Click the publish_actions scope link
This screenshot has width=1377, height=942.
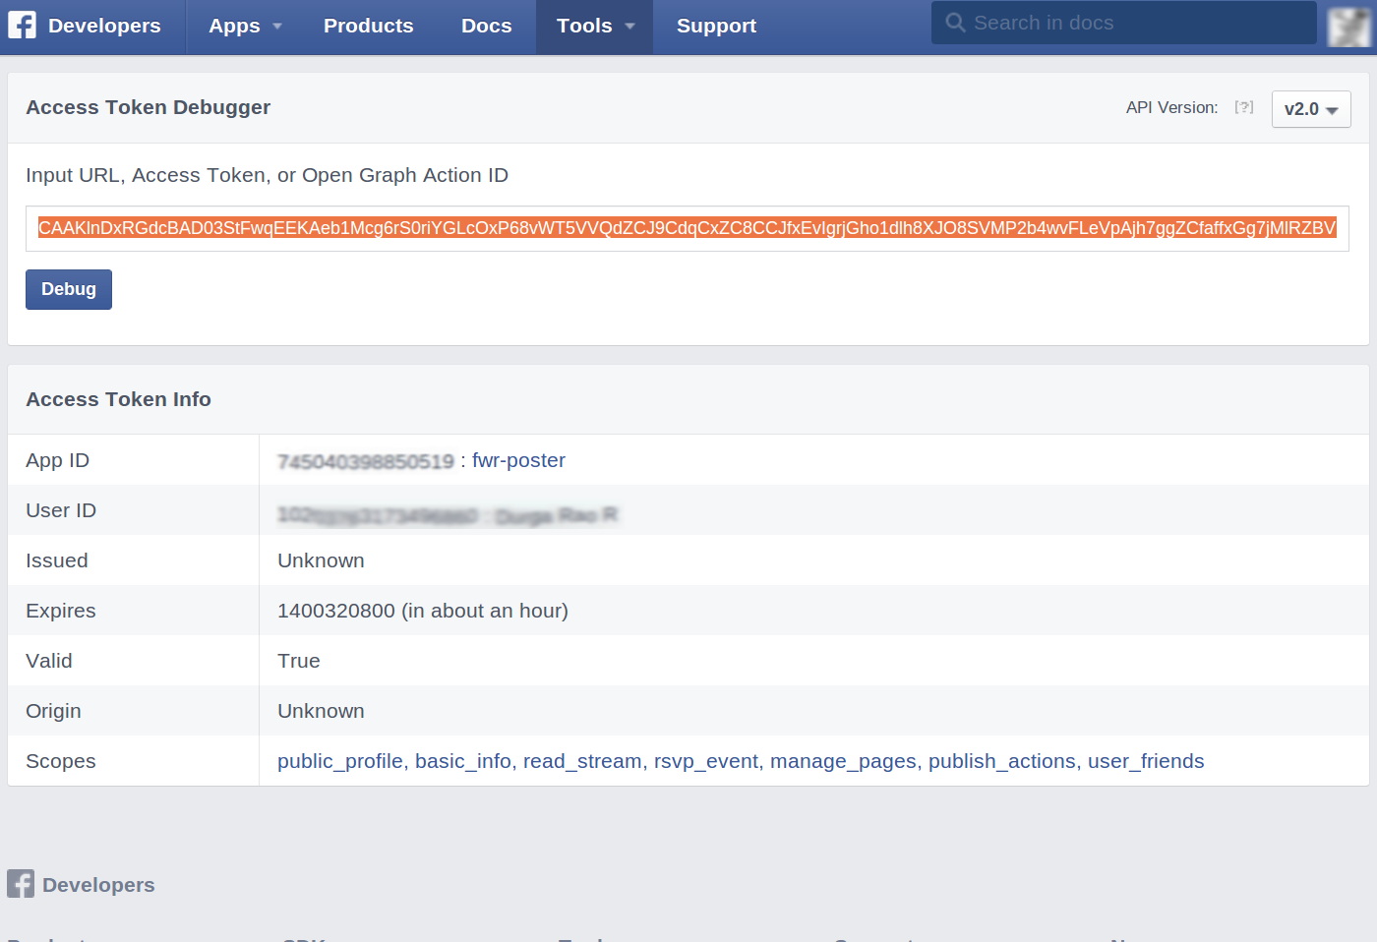tap(1002, 761)
